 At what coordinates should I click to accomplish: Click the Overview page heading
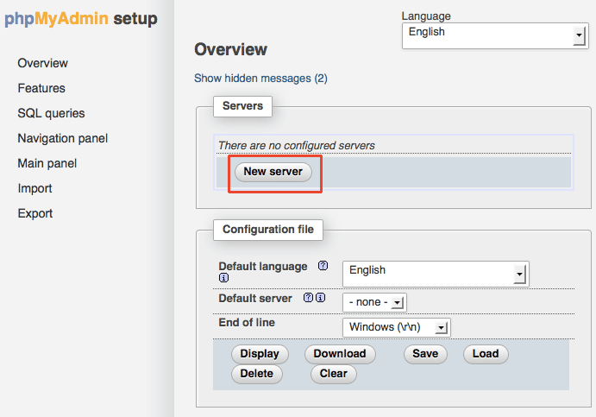[x=230, y=50]
